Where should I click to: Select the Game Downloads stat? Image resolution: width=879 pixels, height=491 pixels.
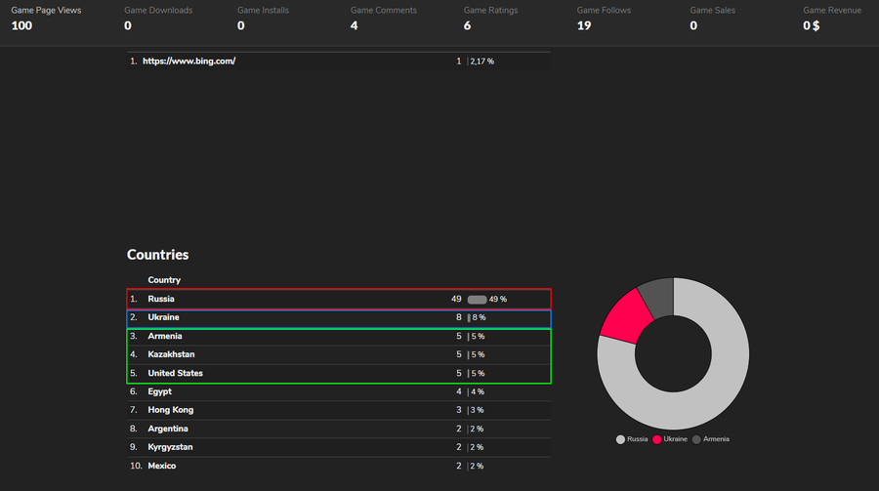[158, 18]
